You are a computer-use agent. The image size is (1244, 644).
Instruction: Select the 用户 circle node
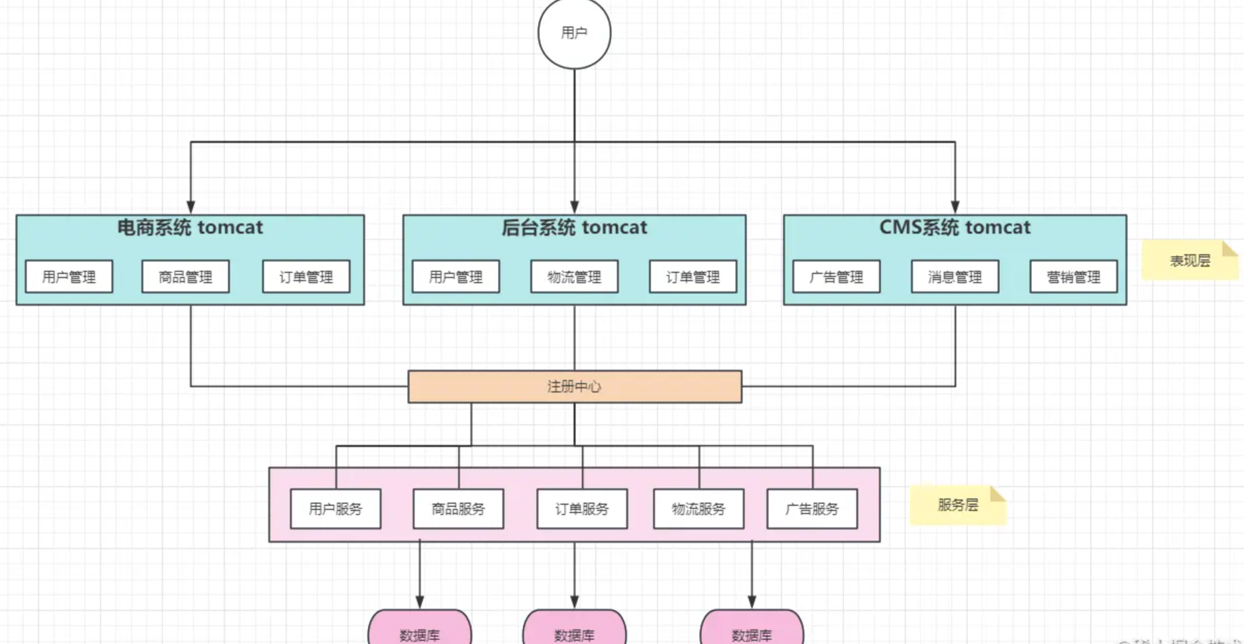(574, 32)
